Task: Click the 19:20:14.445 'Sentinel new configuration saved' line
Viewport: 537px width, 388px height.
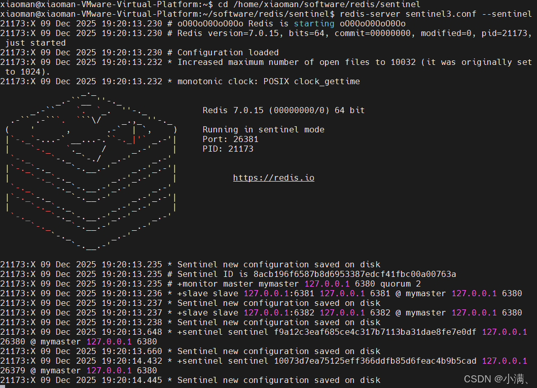Action: 190,380
